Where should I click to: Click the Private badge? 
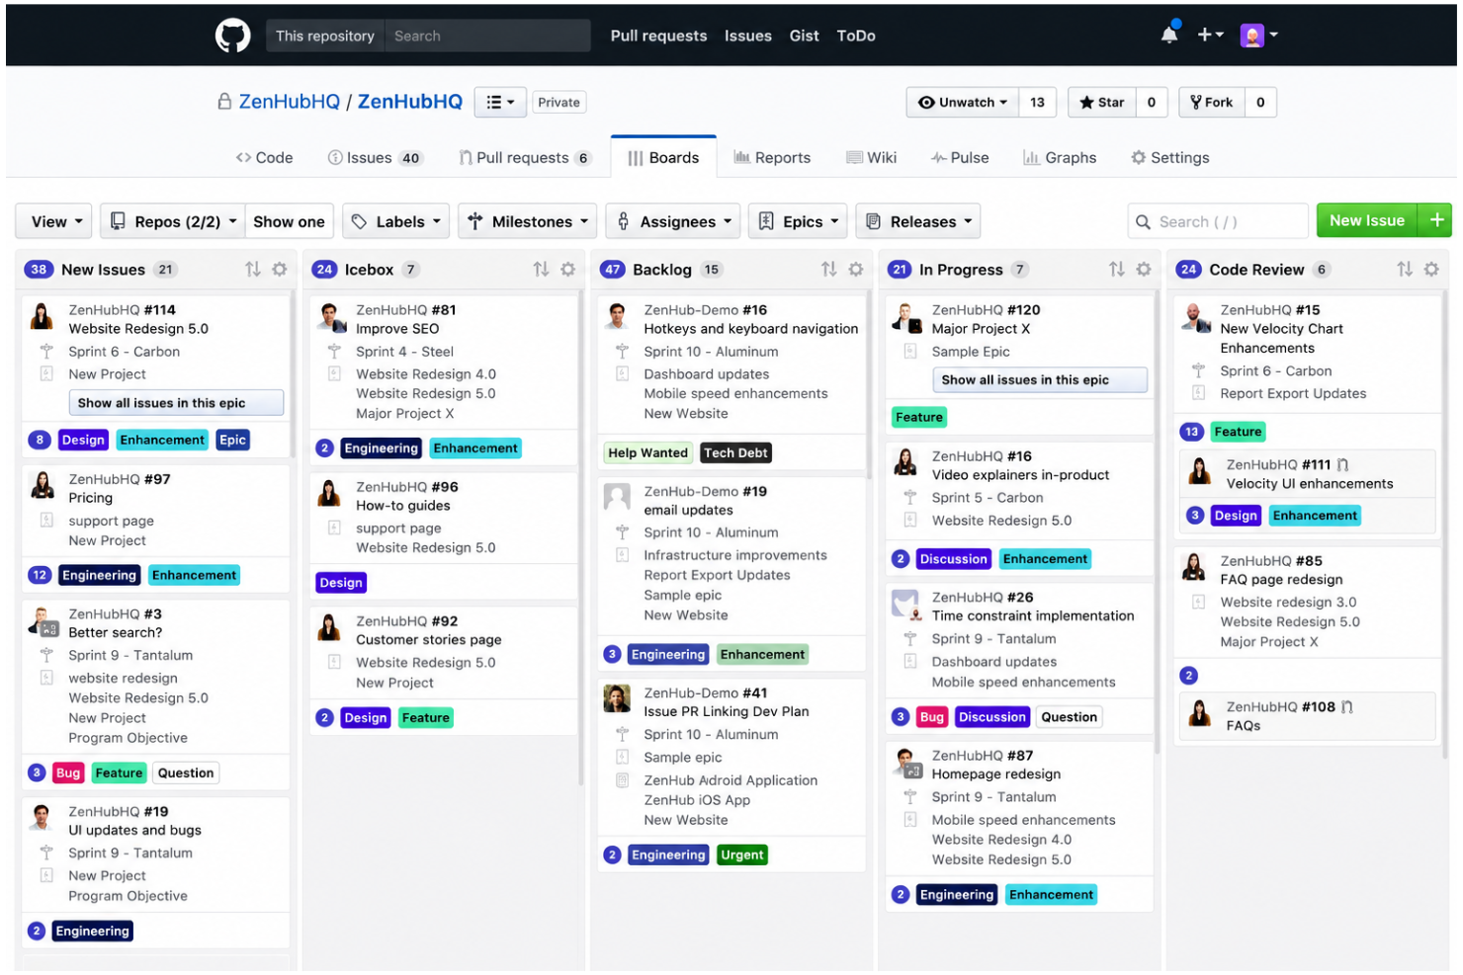pos(559,102)
